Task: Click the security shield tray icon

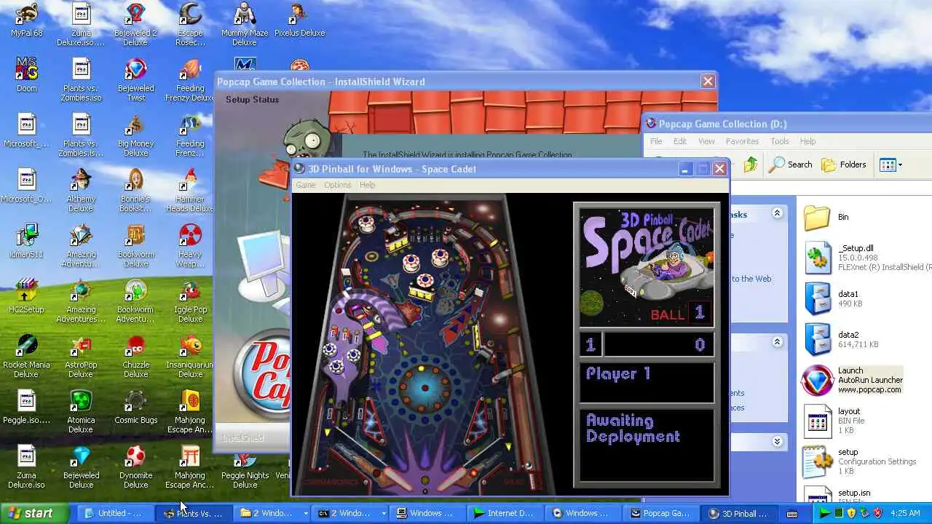Action: pos(850,513)
